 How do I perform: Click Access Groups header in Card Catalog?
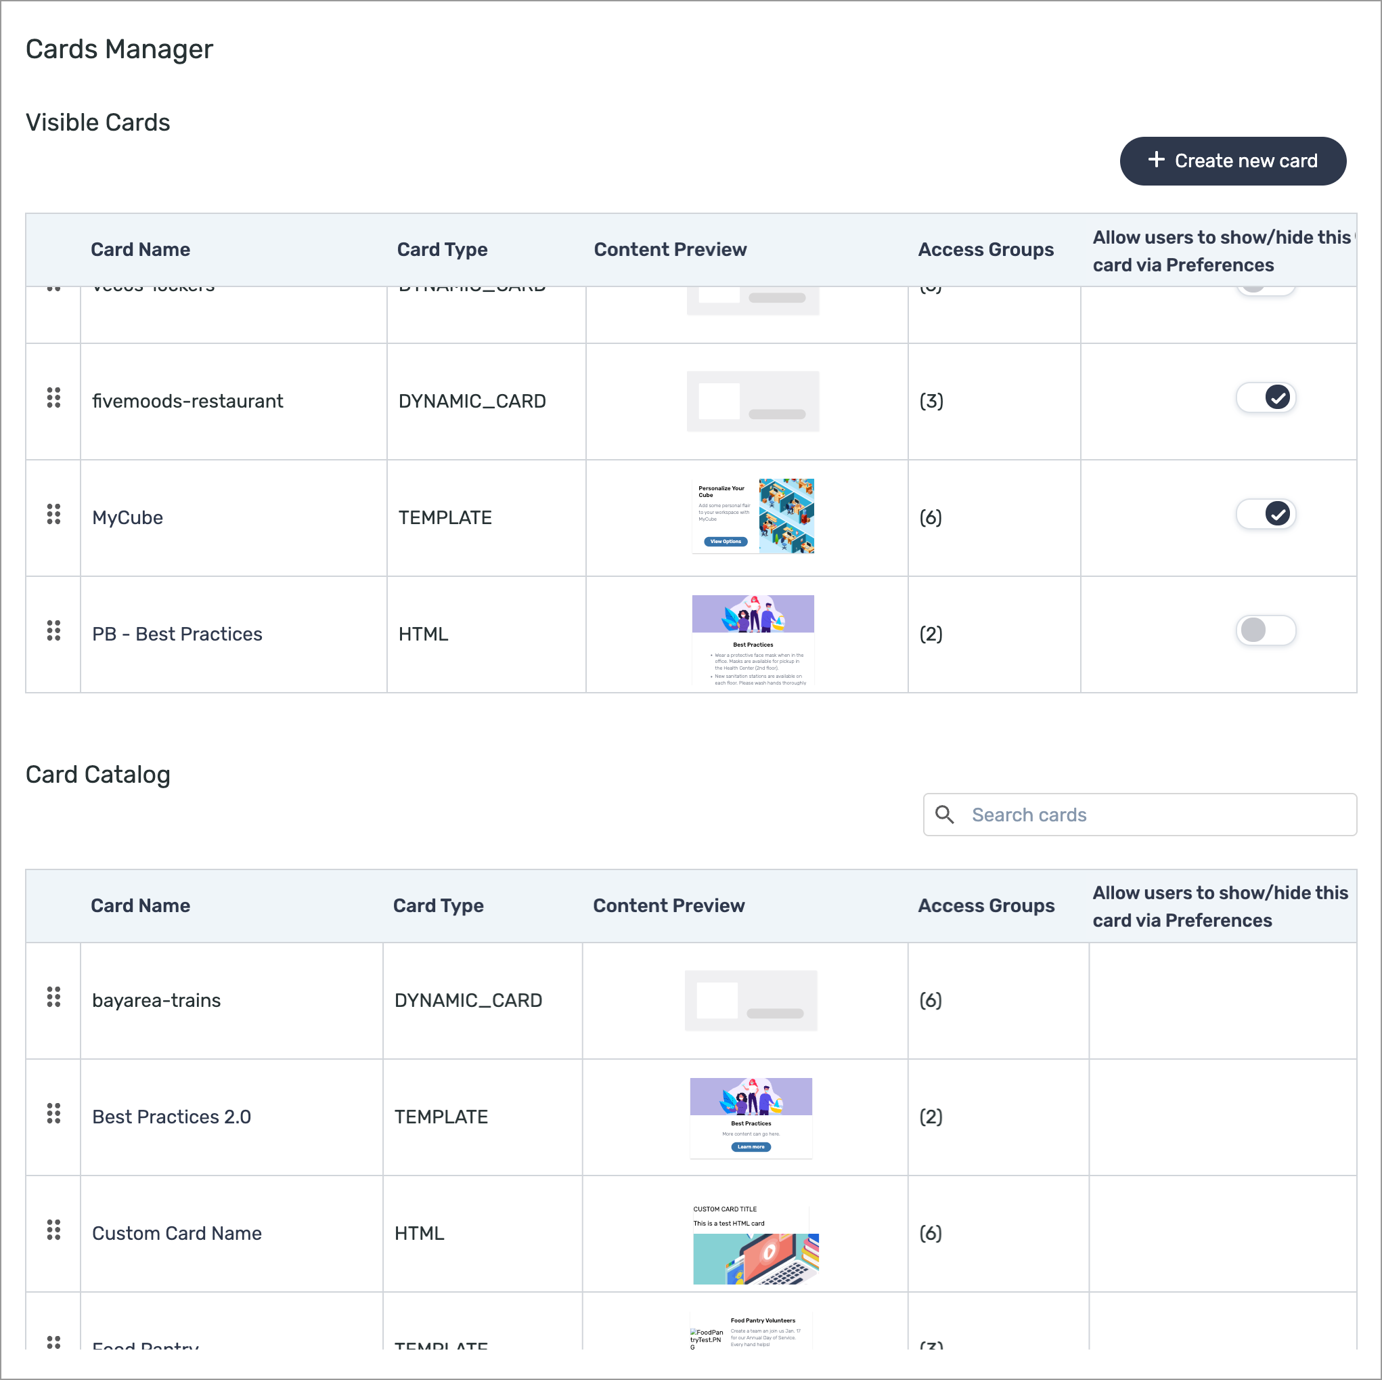tap(985, 905)
